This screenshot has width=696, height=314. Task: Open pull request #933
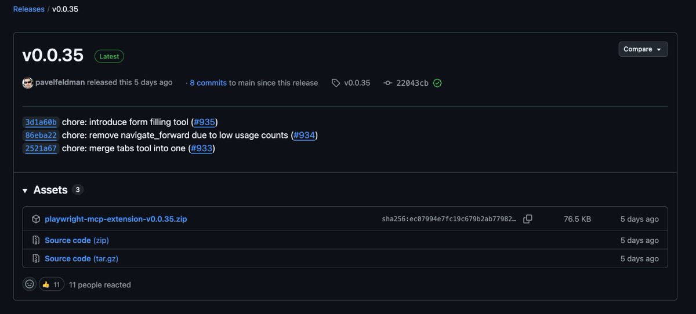[x=202, y=148]
